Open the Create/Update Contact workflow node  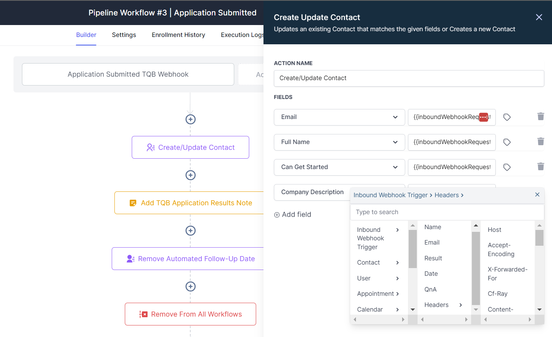pos(190,148)
